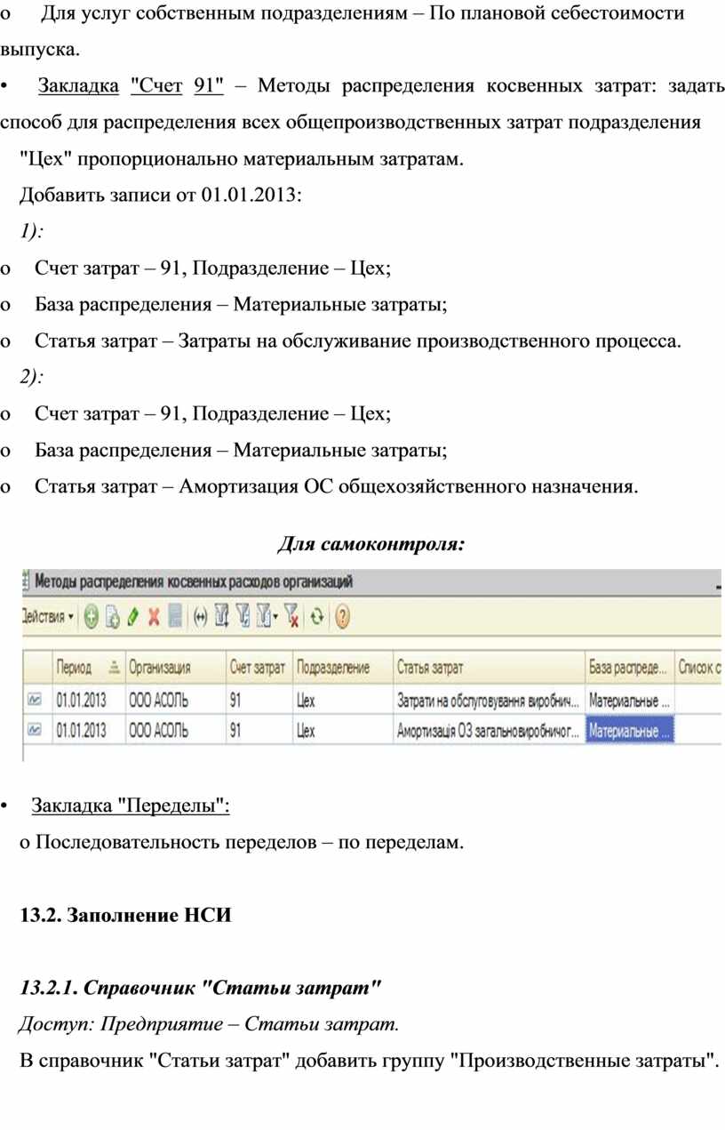This screenshot has height=1130, width=725.
Task: Click the filter by current value icon
Action: click(x=243, y=617)
